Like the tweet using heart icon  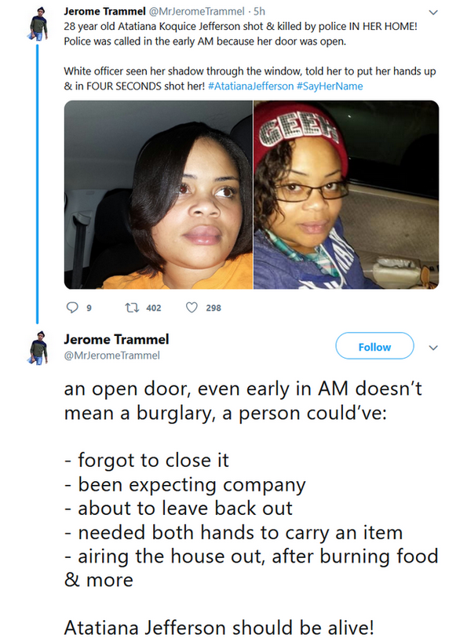click(192, 308)
